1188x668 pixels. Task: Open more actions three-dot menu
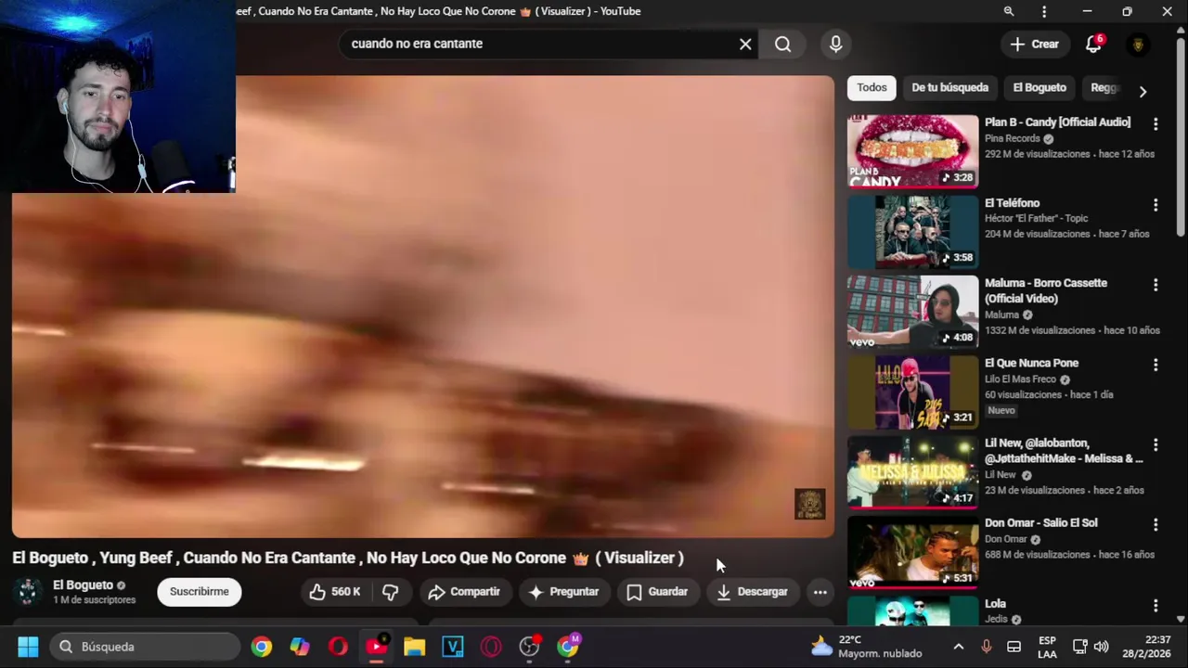[x=820, y=591]
